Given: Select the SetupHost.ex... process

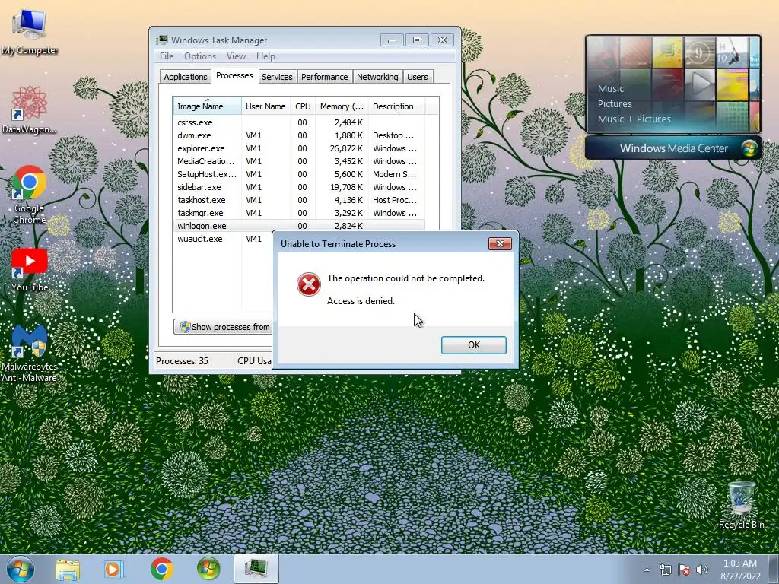Looking at the screenshot, I should click(x=299, y=174).
